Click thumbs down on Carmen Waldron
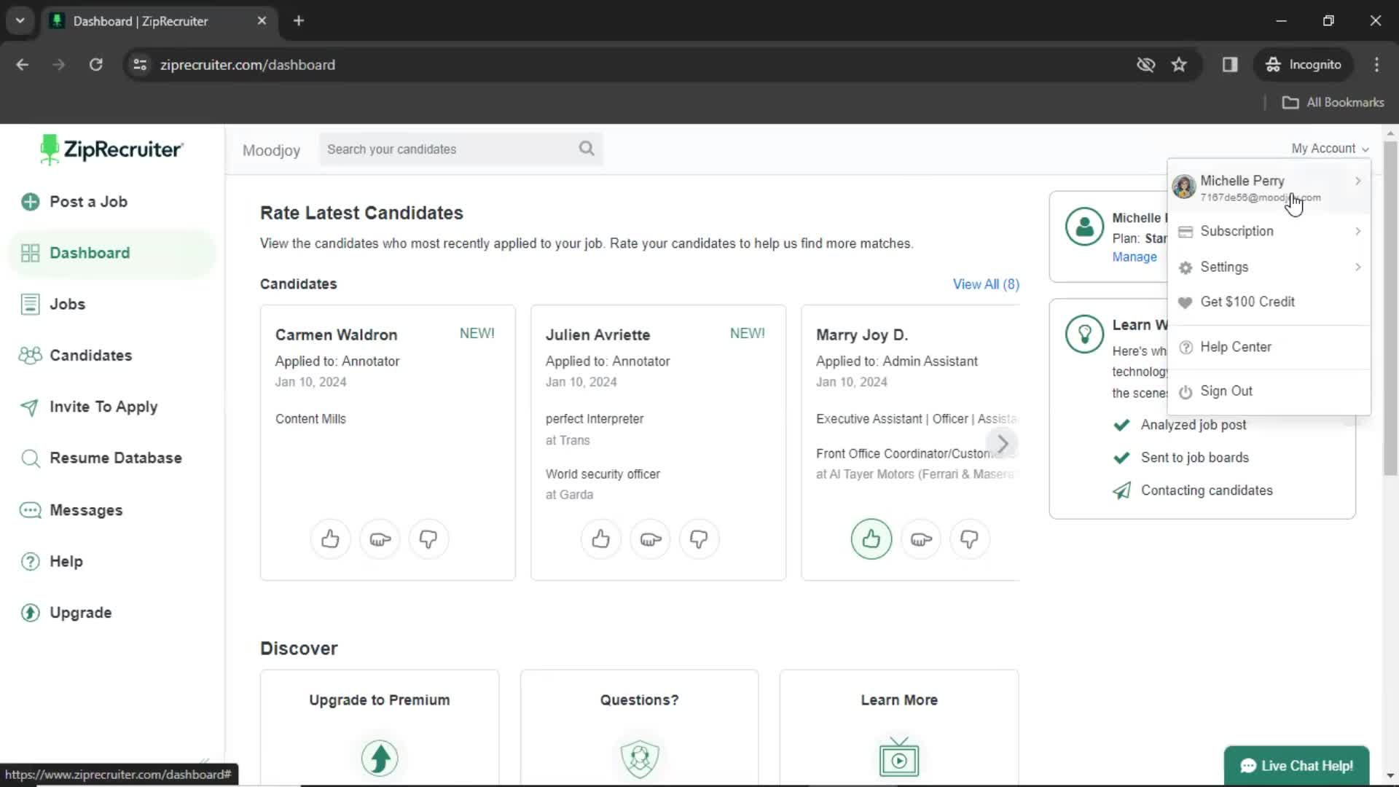 pos(428,538)
